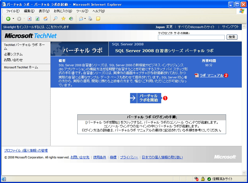The height and width of the screenshot is (183, 248).
Task: Open the プライバシー footer link
Action: 129,157
